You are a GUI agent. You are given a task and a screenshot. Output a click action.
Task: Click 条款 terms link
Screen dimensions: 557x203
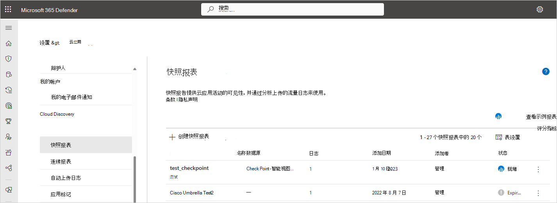170,100
